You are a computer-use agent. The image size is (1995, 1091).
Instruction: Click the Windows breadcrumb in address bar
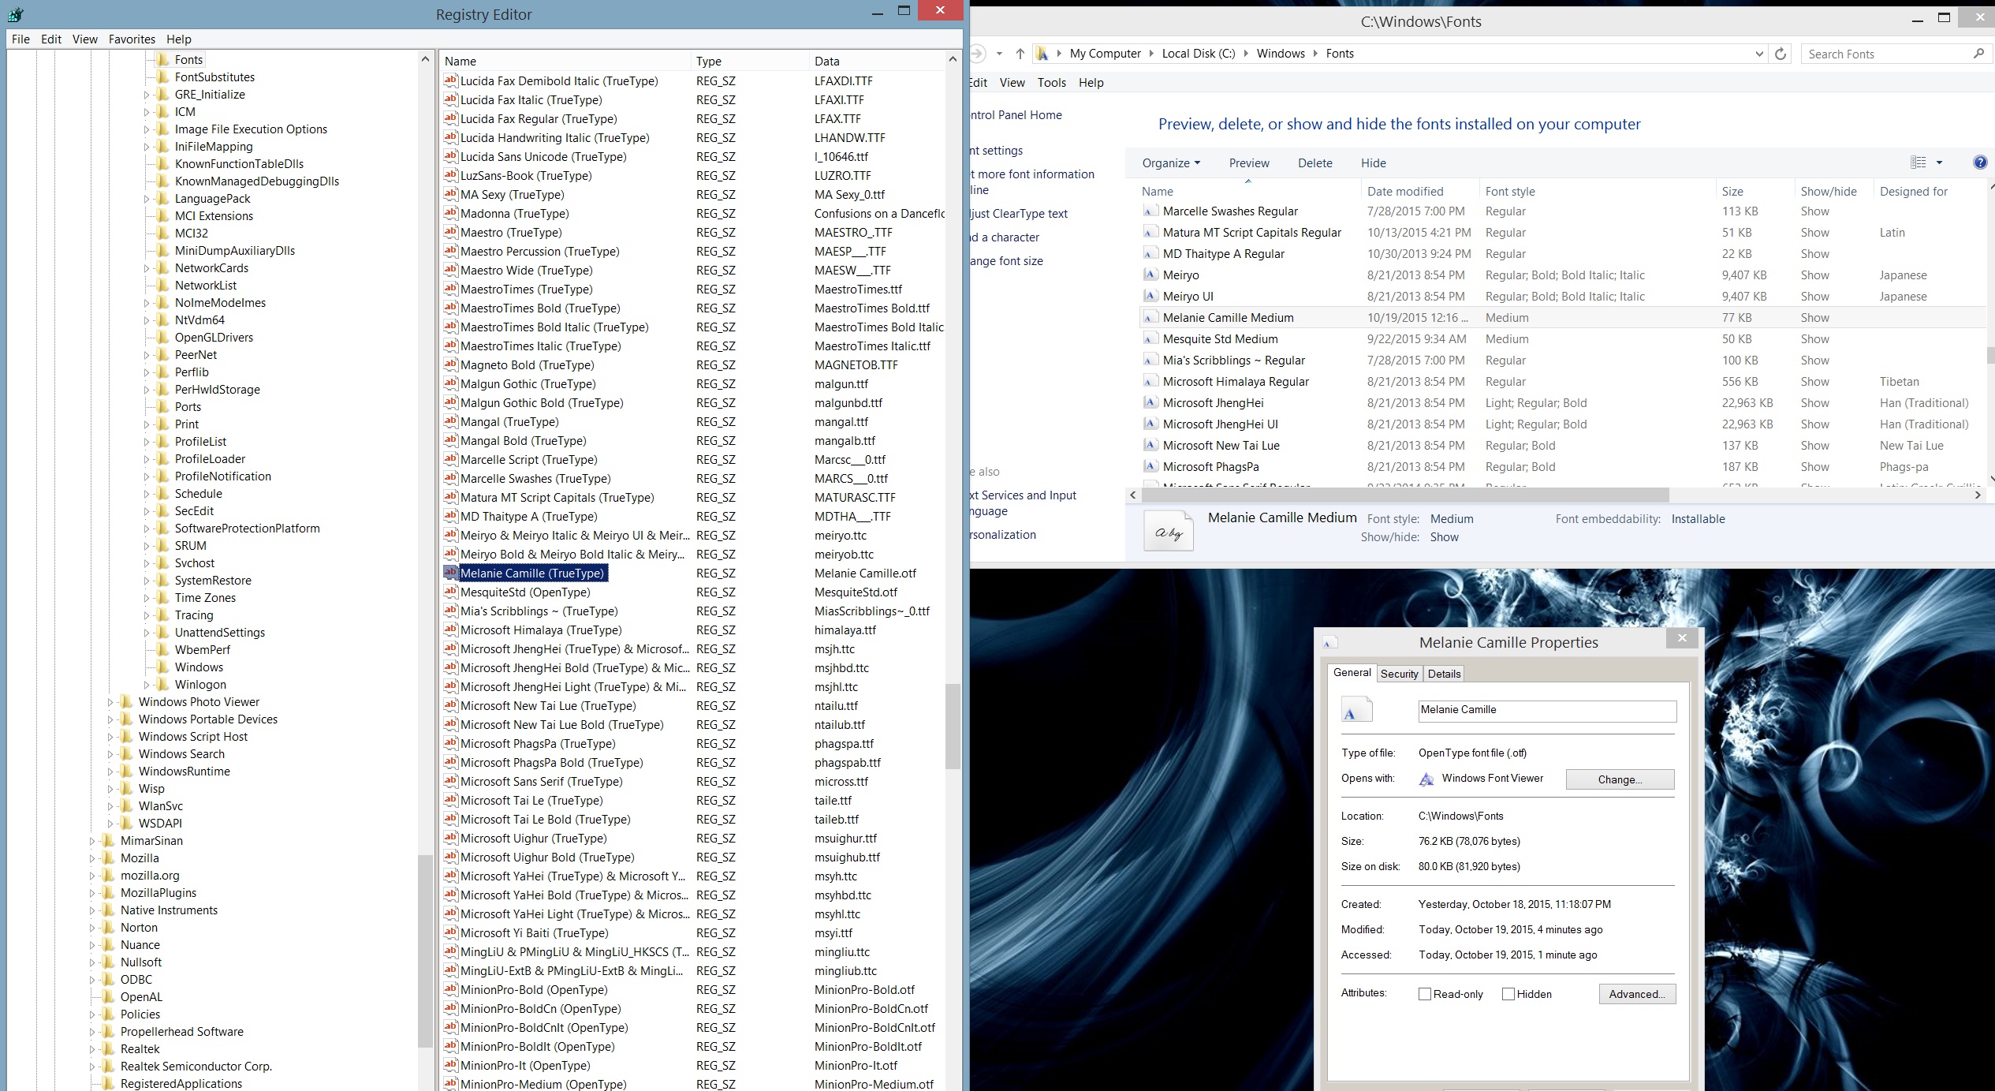(x=1281, y=54)
